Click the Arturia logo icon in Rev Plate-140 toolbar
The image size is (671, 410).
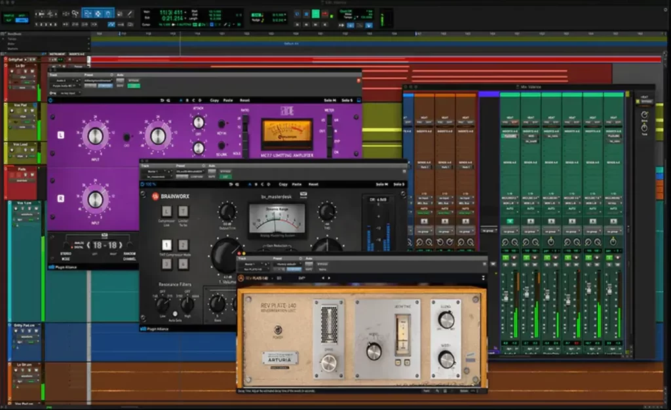point(241,278)
